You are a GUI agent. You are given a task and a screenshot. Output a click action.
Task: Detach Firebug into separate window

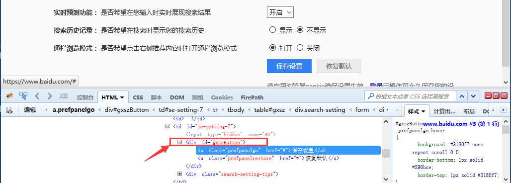click(x=496, y=95)
